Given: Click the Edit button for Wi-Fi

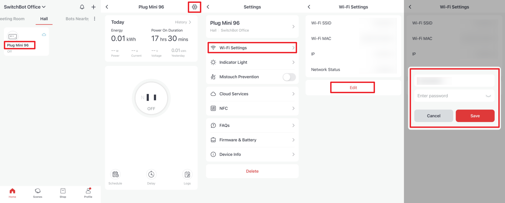Looking at the screenshot, I should (x=353, y=88).
